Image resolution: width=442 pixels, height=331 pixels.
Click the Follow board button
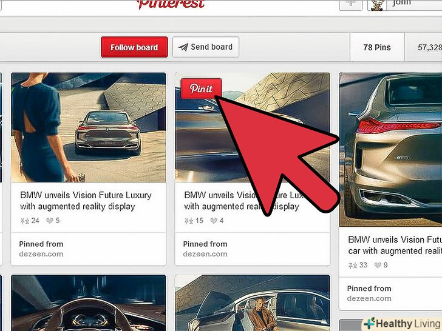coord(134,47)
